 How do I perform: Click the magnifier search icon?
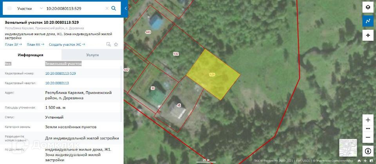114,8
